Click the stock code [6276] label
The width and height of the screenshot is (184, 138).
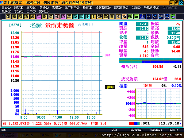15,25
